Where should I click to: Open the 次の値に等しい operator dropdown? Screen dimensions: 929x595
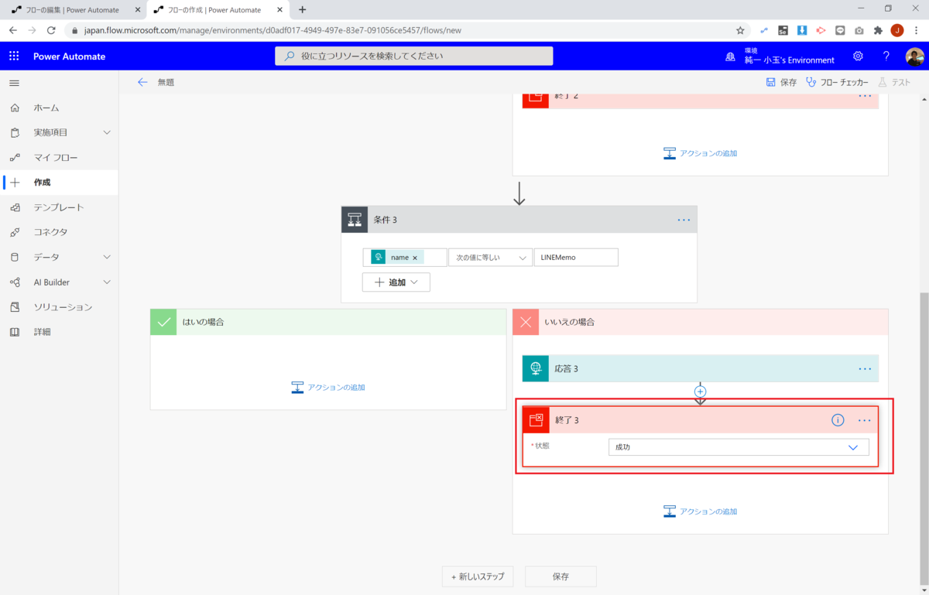pos(490,258)
